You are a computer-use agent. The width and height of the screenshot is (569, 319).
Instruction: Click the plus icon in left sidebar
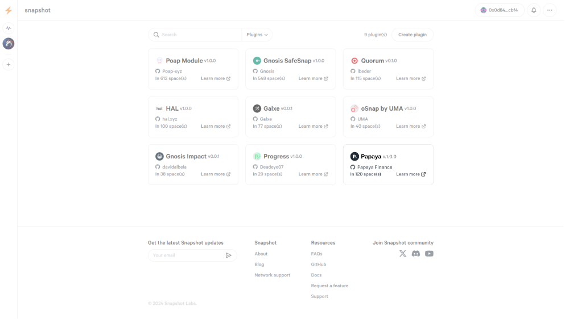(x=9, y=65)
